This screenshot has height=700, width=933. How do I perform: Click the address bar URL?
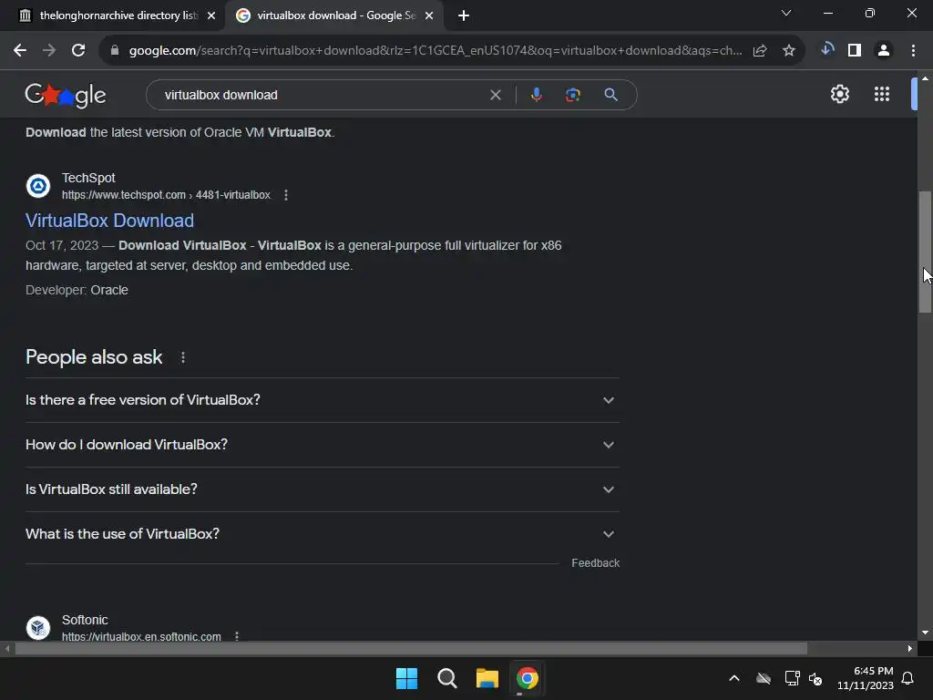[436, 51]
